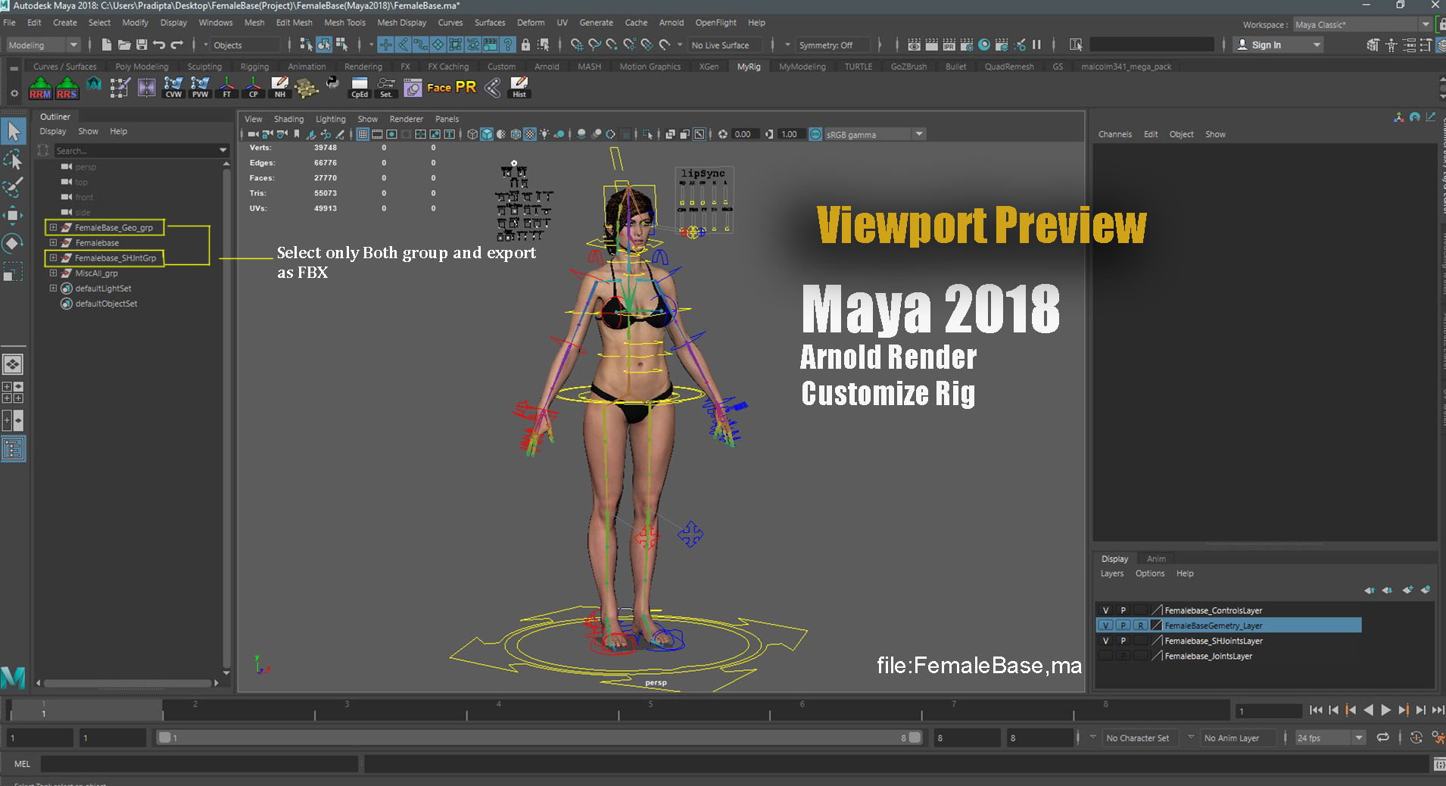Click the CVW shelf button
Image resolution: width=1446 pixels, height=786 pixels.
[173, 88]
